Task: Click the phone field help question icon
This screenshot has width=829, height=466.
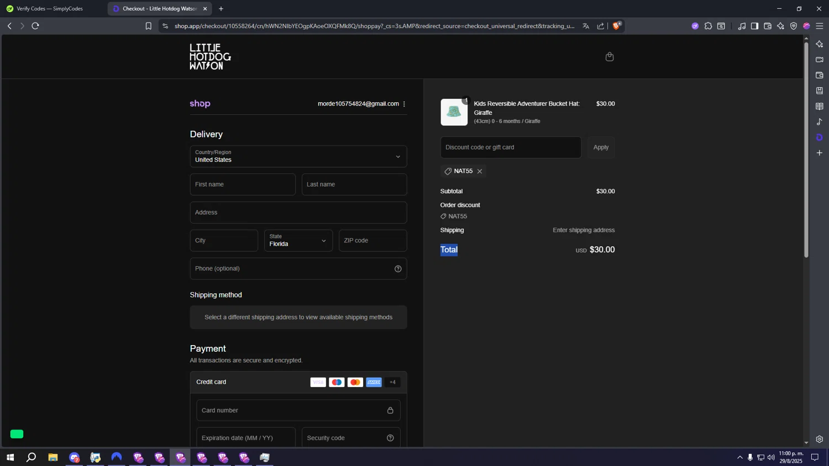Action: pyautogui.click(x=398, y=269)
